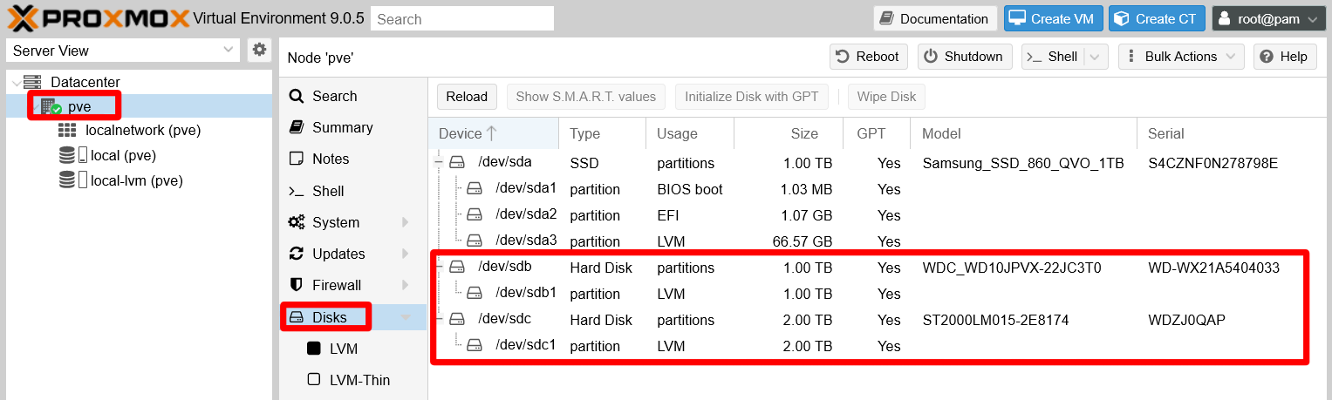
Task: Click the /dev/sda disk icon
Action: coord(457,163)
